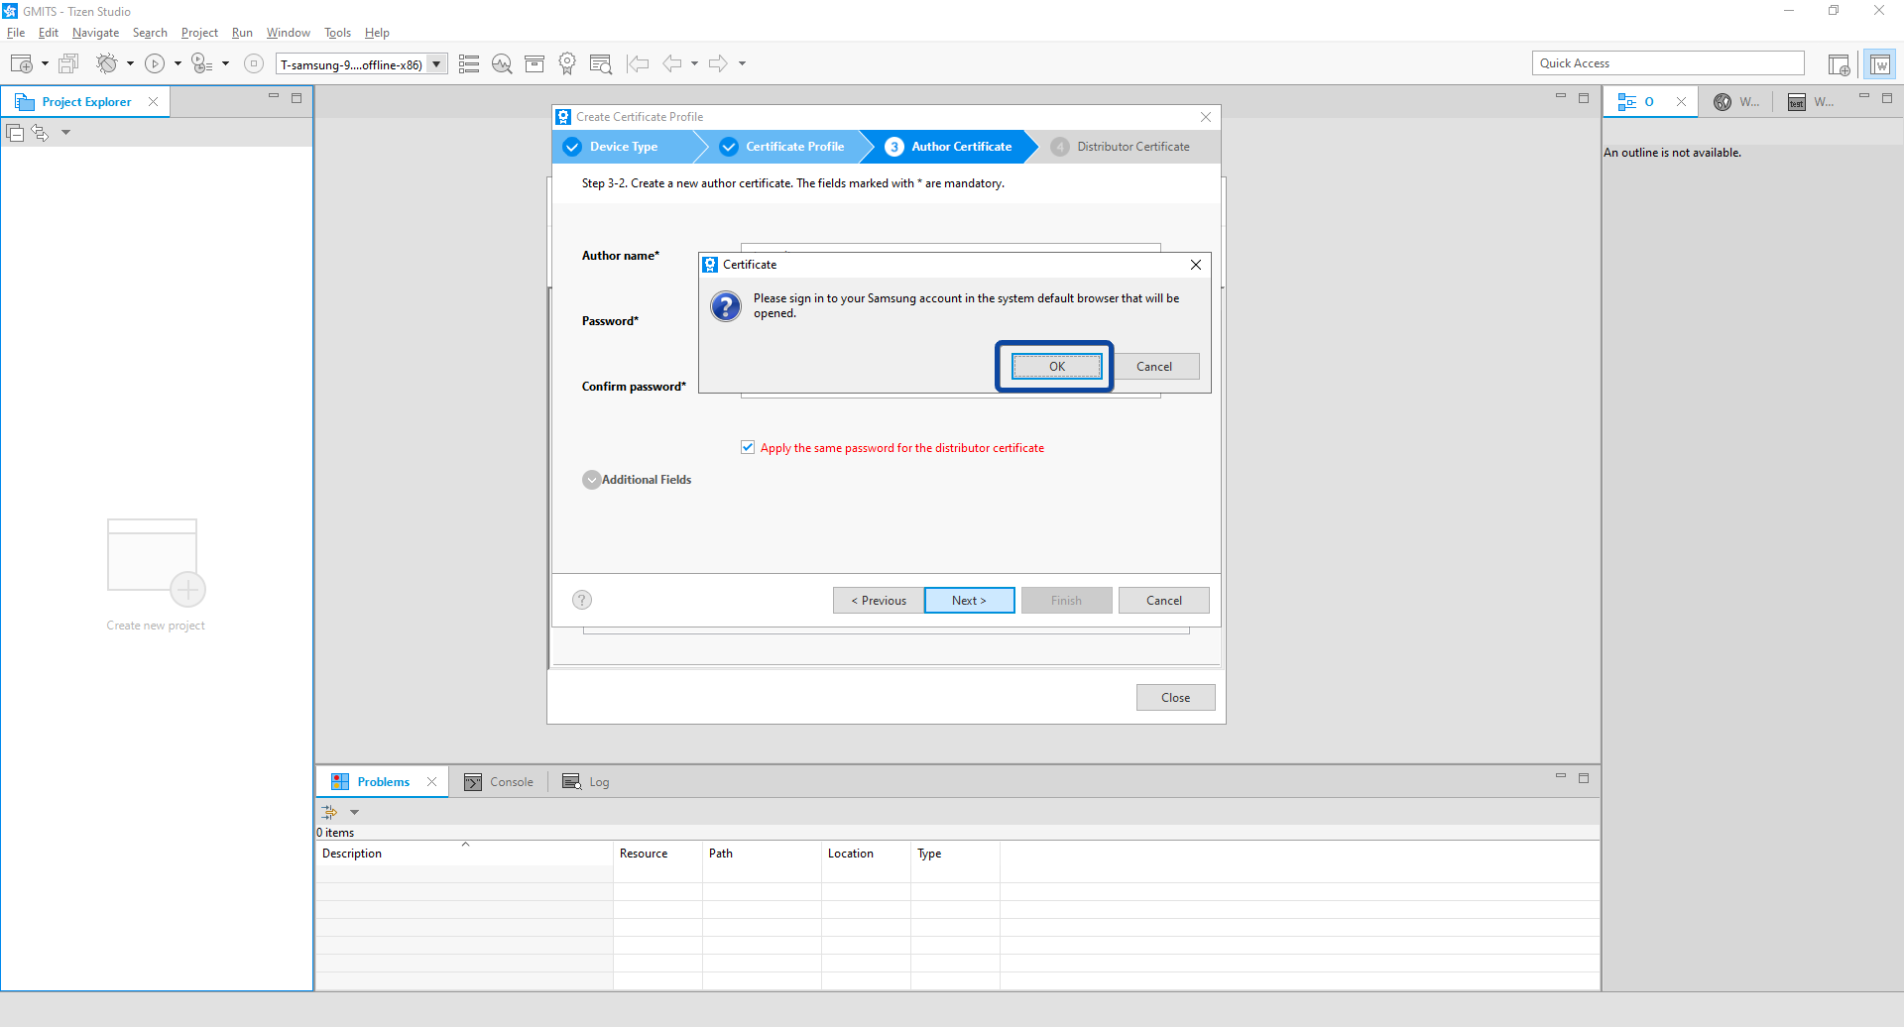Minimize the bottom Problems panel

click(1561, 777)
